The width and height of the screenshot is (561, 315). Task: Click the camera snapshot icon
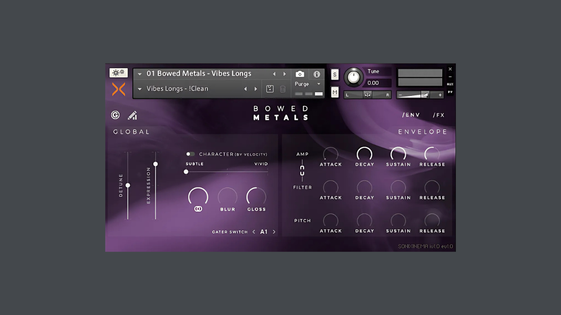300,74
